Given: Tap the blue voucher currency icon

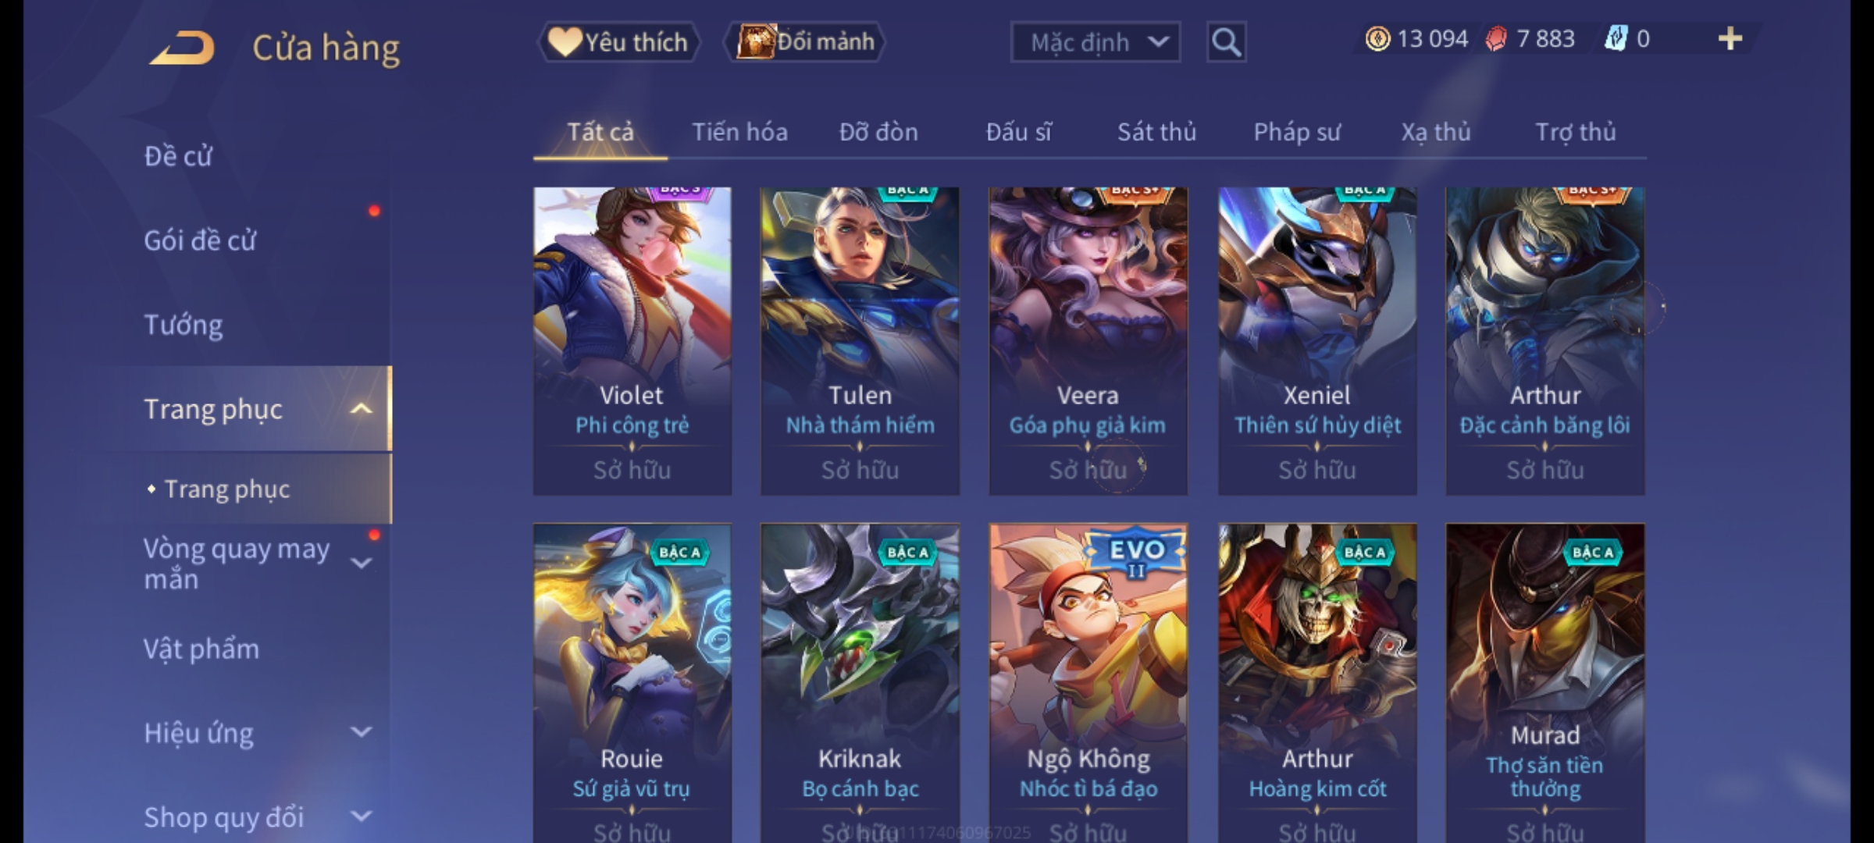Looking at the screenshot, I should (x=1616, y=39).
